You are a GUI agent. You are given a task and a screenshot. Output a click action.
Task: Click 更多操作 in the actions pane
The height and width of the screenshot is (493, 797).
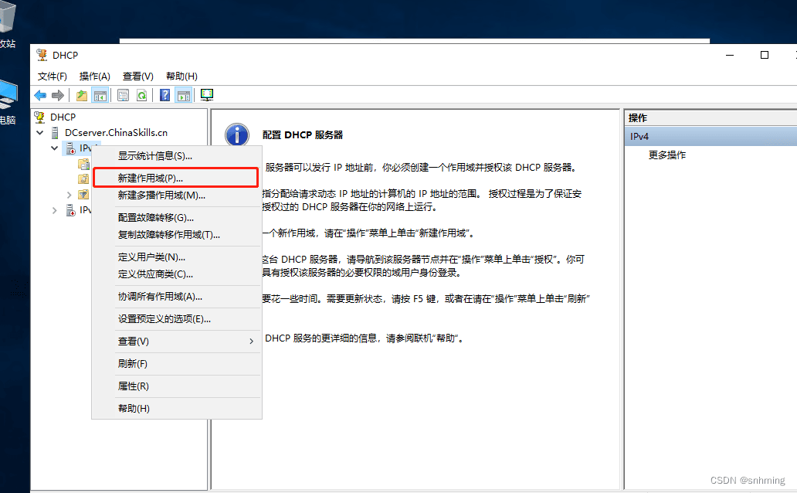(x=666, y=155)
